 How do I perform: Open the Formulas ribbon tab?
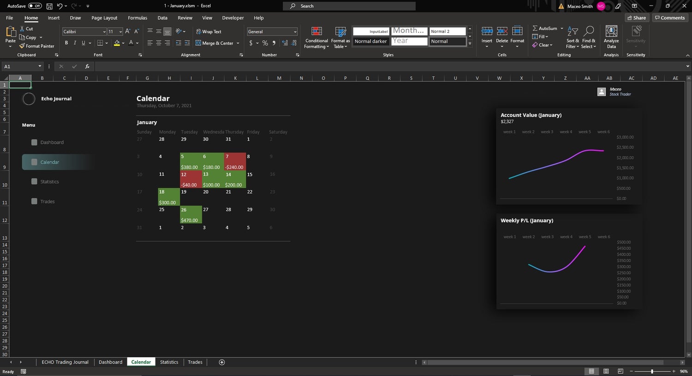[x=137, y=18]
